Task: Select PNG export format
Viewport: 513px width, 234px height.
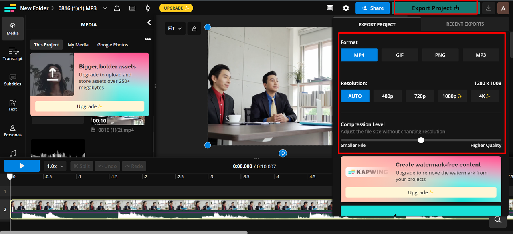Action: pyautogui.click(x=440, y=55)
